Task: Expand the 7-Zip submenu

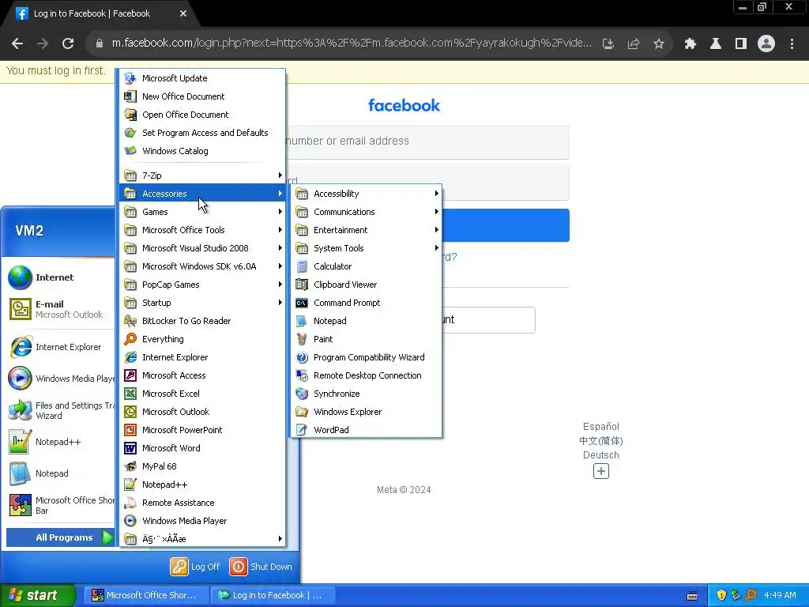Action: (x=202, y=175)
